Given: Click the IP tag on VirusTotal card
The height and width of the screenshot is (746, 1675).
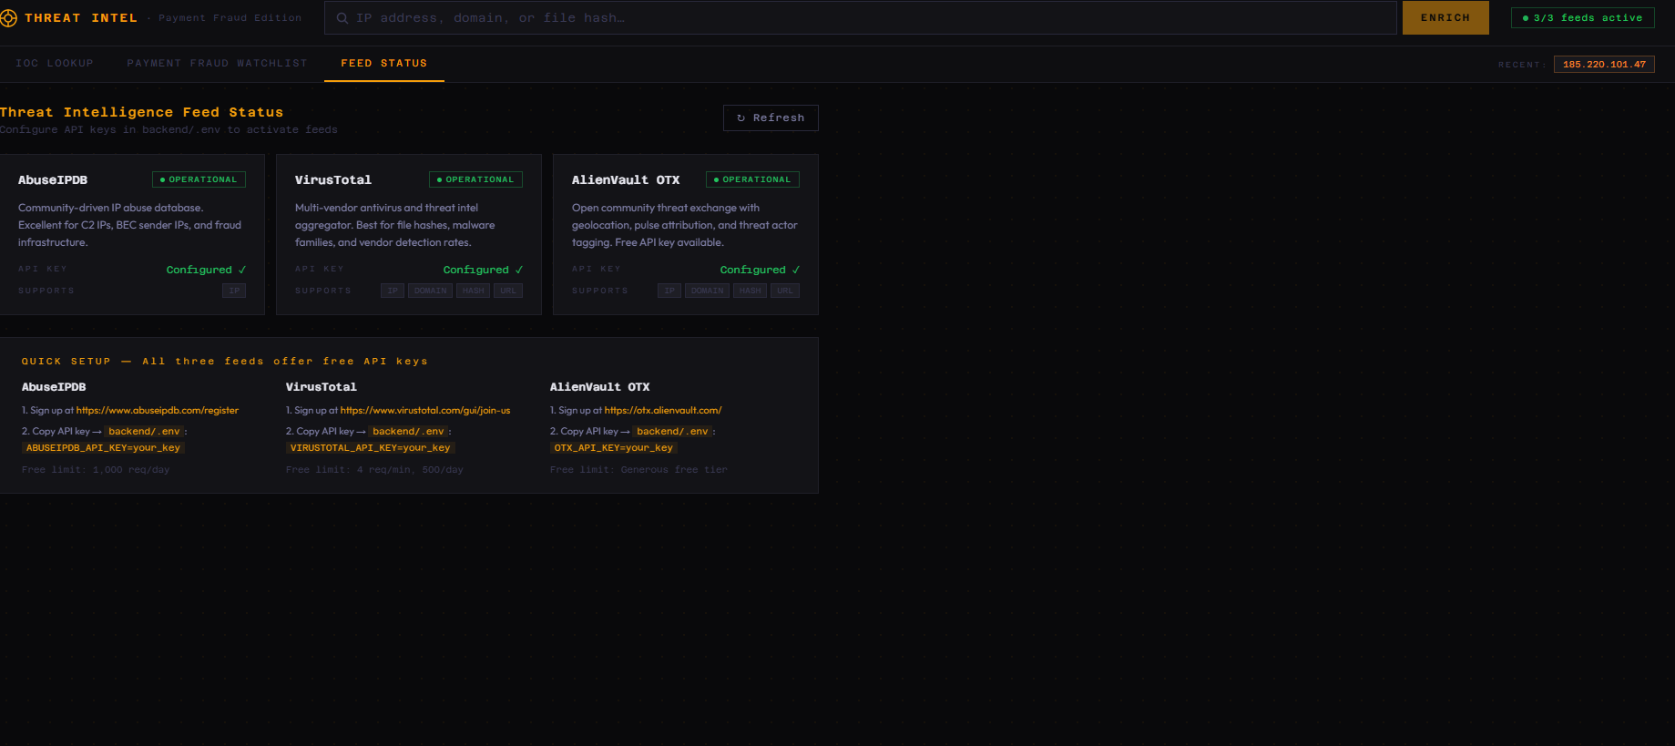Looking at the screenshot, I should (393, 291).
